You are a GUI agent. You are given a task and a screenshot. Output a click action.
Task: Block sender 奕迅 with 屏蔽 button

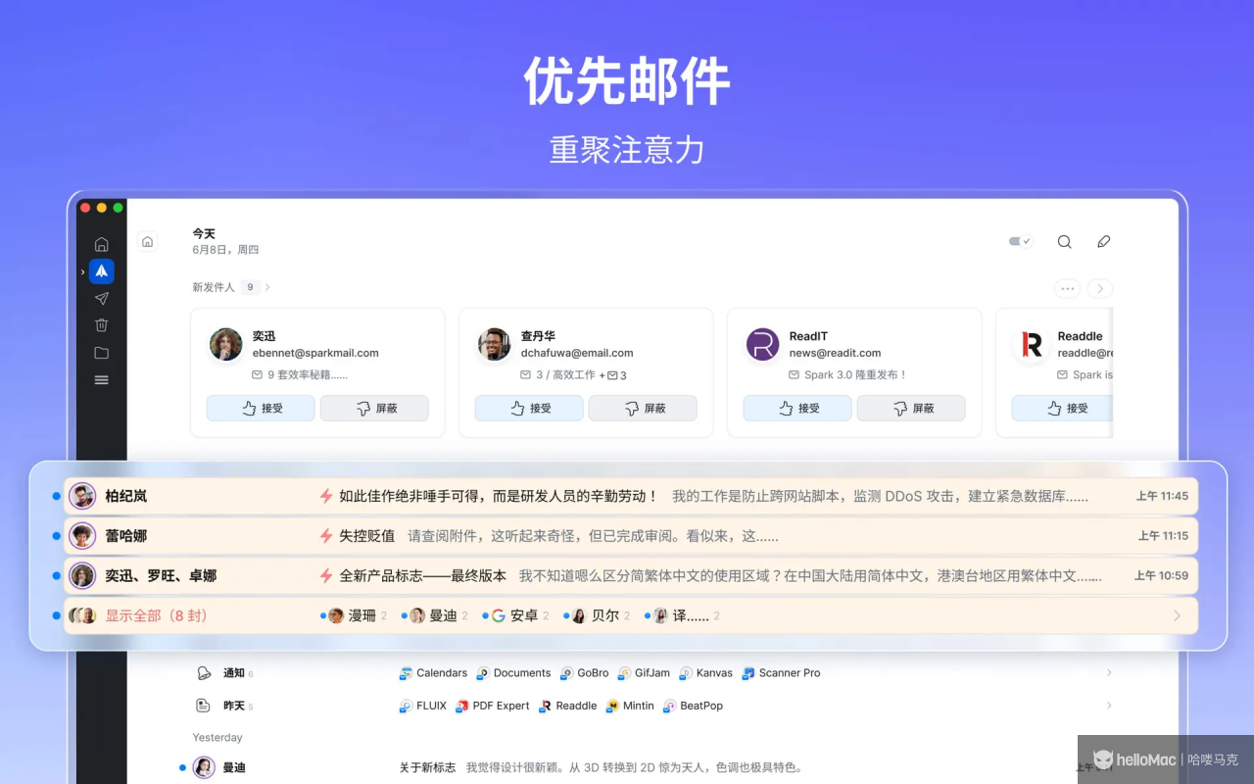click(x=374, y=409)
